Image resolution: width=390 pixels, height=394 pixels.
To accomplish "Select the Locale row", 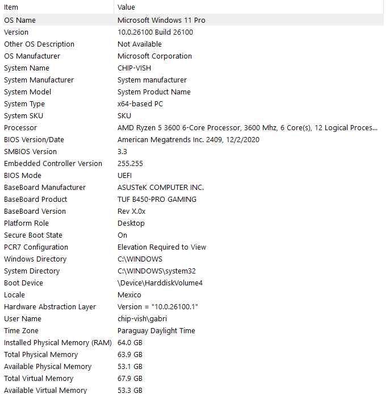I will tap(193, 295).
